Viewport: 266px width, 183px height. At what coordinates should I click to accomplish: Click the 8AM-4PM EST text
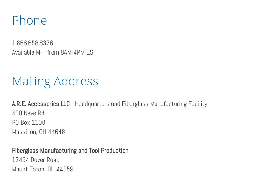pos(78,52)
